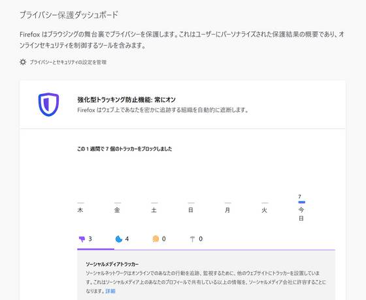Select the fingerprinters tab showing 0
Viewport: 366px width, 300px height.
159,239
